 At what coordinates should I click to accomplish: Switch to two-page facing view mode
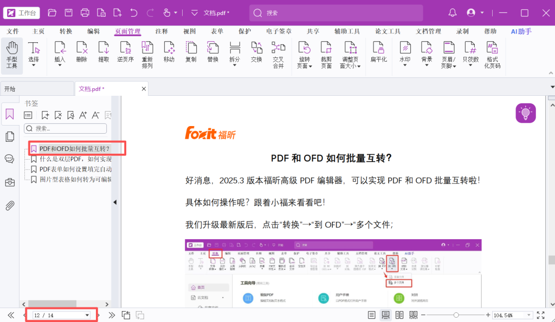pos(399,315)
